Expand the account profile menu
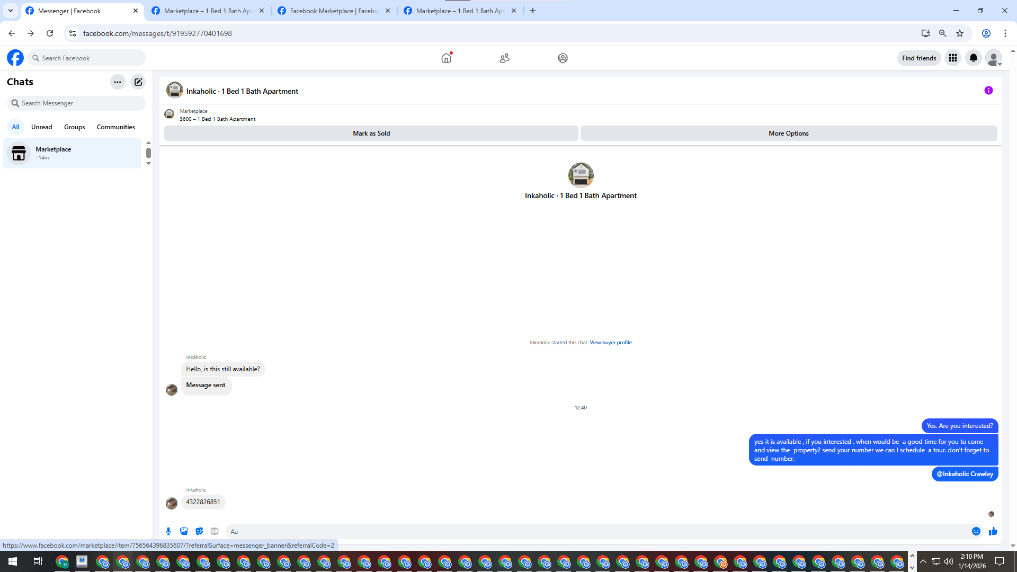 click(x=994, y=58)
